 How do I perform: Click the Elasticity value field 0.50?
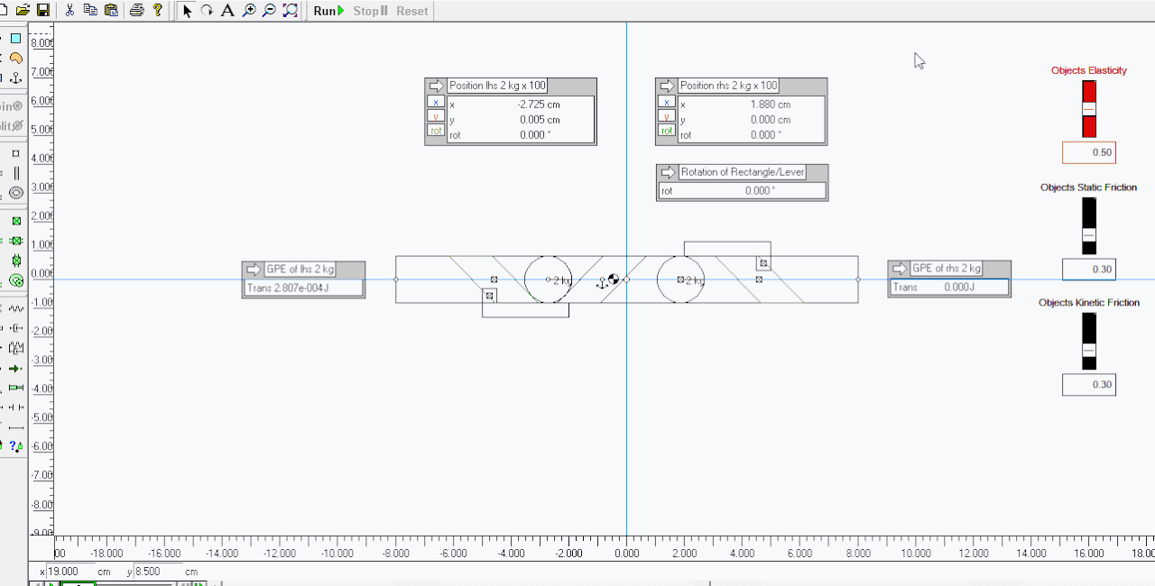click(x=1089, y=152)
